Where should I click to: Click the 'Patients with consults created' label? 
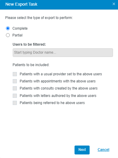point(59,88)
